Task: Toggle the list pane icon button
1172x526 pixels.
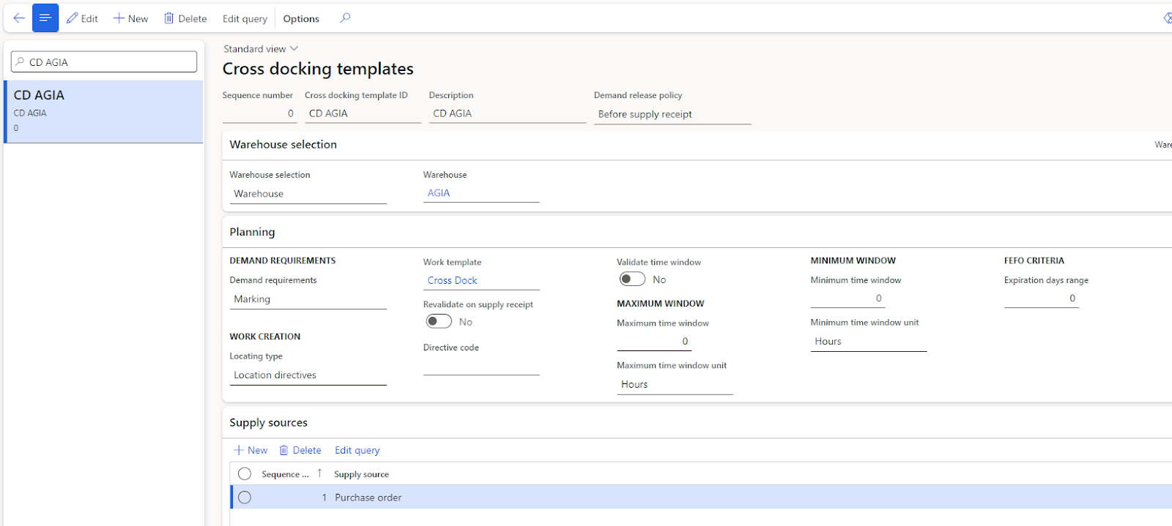Action: 45,18
